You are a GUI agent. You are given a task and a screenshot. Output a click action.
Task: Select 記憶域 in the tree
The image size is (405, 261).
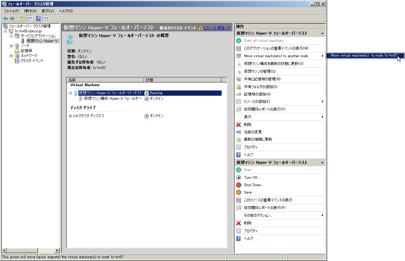coord(26,51)
